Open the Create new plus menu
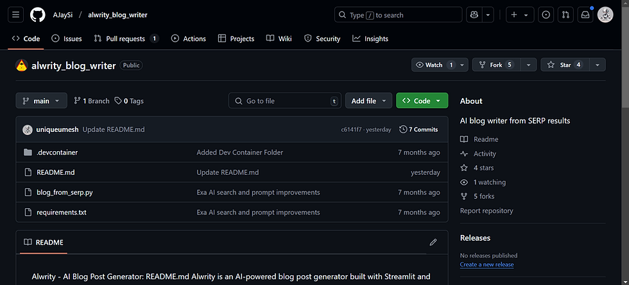Image resolution: width=629 pixels, height=285 pixels. point(520,15)
